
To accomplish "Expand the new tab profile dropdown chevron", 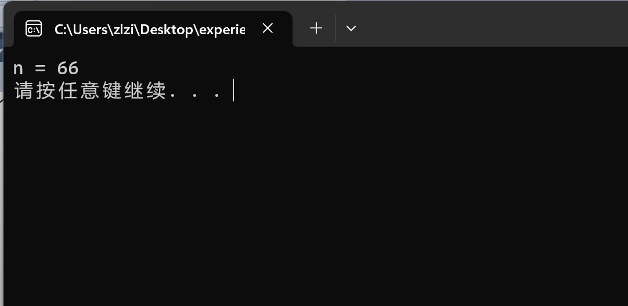I will 351,28.
